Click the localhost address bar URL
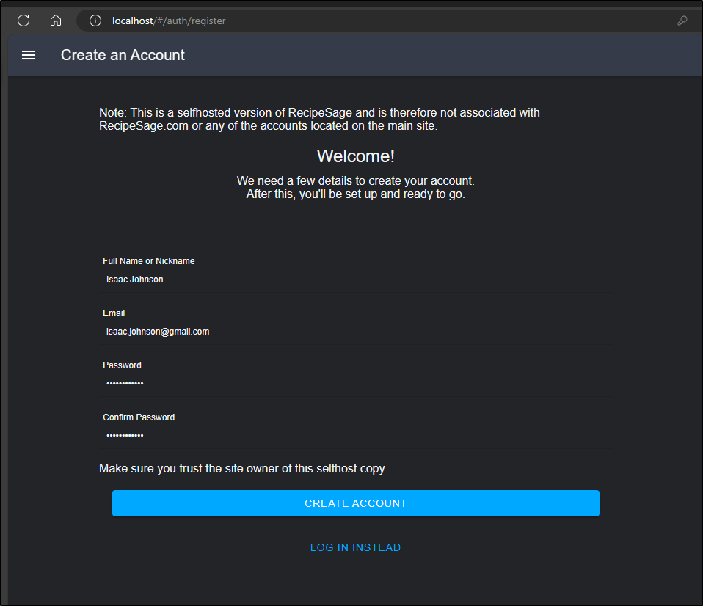The width and height of the screenshot is (703, 606). pos(169,21)
